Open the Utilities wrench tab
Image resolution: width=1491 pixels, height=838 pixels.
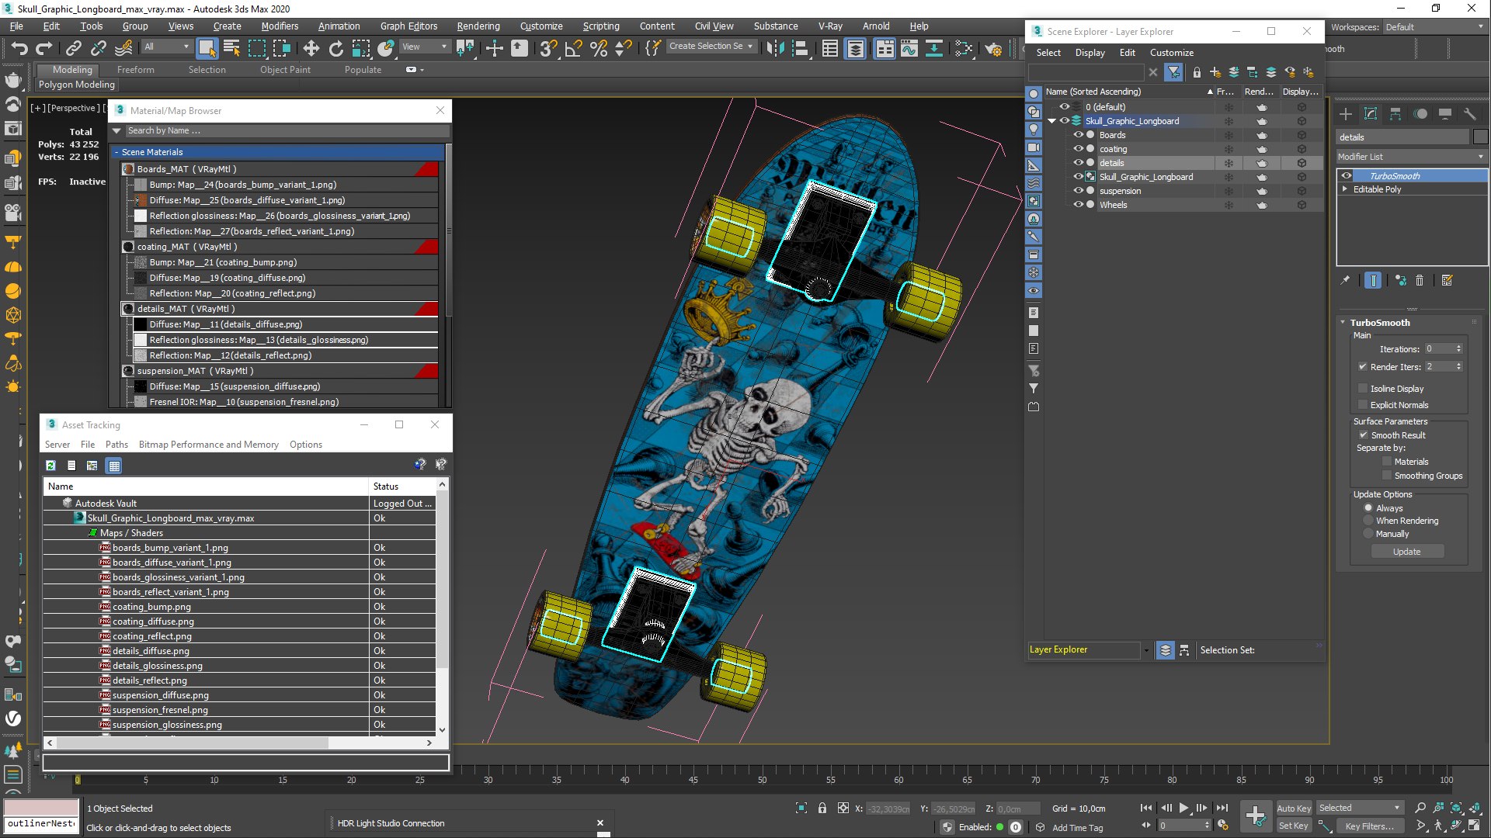[1469, 114]
